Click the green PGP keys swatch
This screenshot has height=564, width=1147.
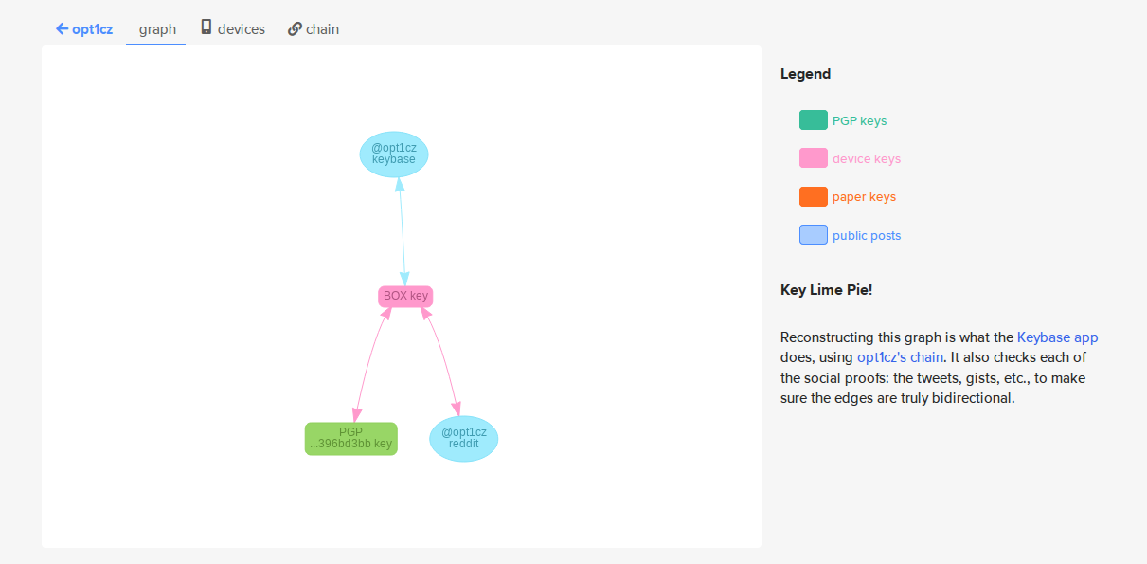tap(813, 120)
